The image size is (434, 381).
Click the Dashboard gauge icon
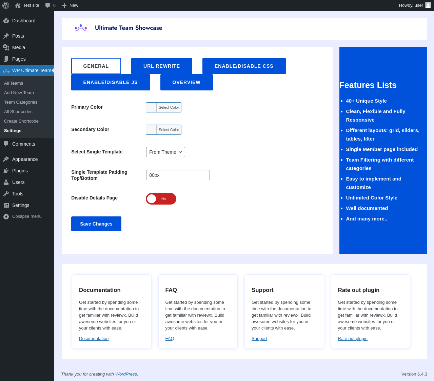6,21
